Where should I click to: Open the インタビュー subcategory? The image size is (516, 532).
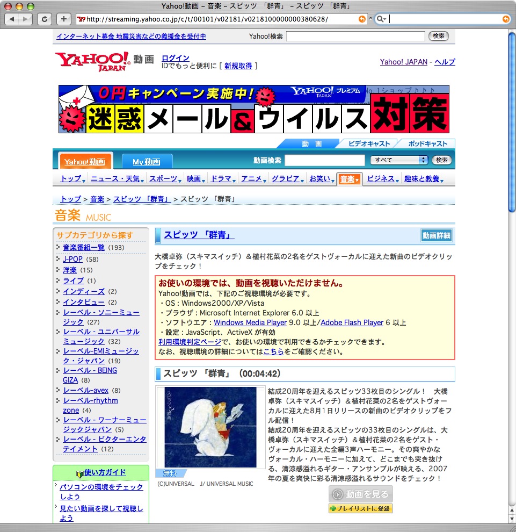(x=84, y=303)
